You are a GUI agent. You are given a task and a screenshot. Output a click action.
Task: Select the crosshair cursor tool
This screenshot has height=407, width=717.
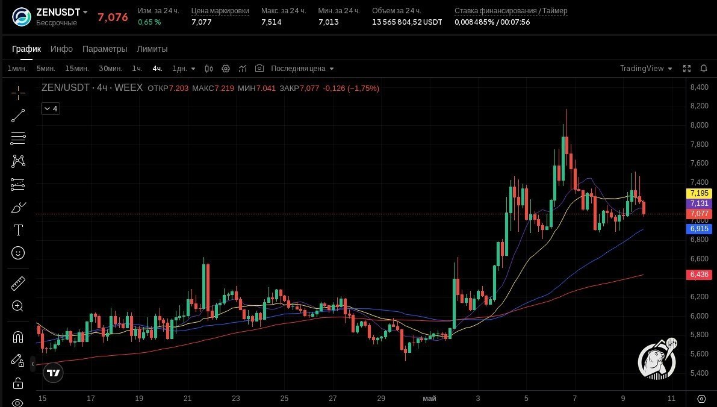tap(18, 93)
